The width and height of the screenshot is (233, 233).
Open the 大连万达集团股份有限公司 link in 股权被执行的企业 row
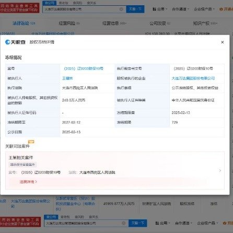(x=193, y=78)
